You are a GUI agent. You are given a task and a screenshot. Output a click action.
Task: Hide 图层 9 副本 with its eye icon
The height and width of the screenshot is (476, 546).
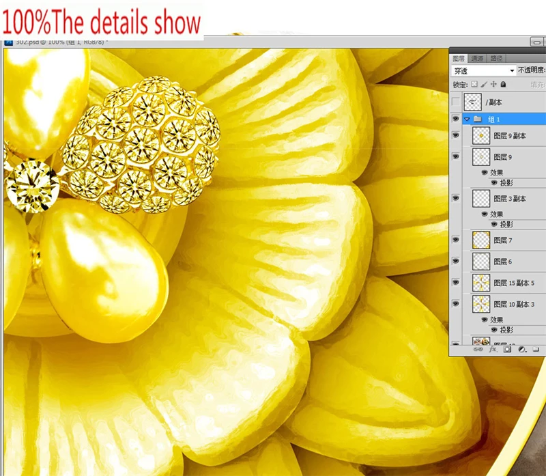coord(455,135)
